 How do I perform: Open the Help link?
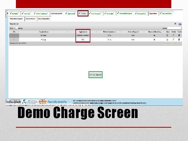pos(180,24)
